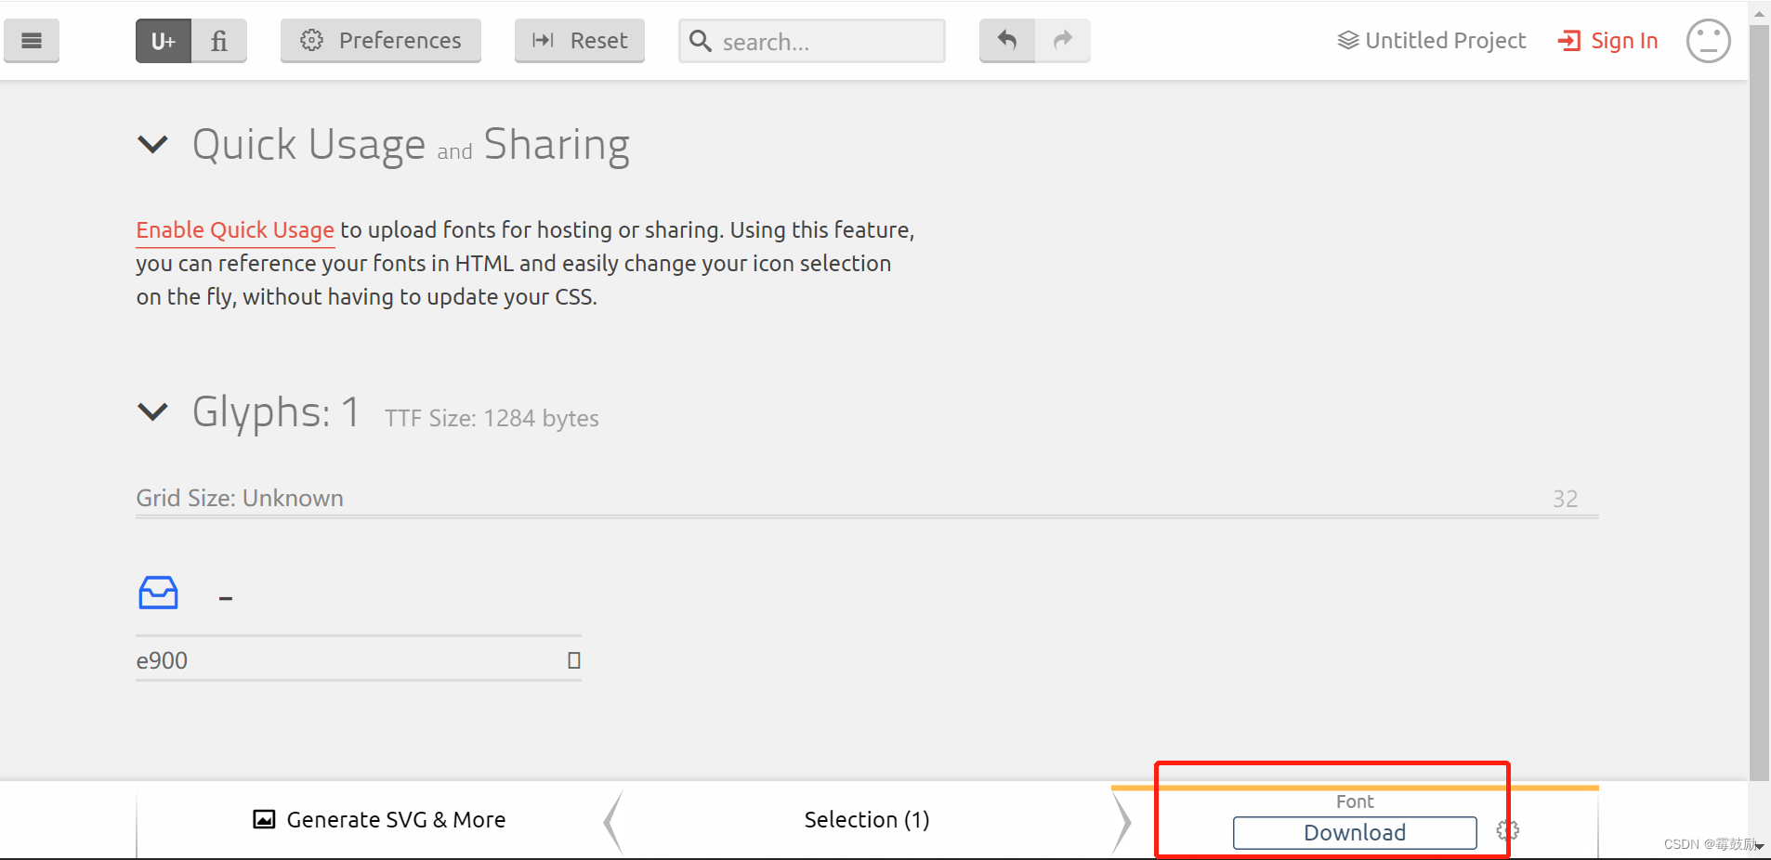1771x860 pixels.
Task: Collapse the Quick Usage and Sharing section
Action: point(152,144)
